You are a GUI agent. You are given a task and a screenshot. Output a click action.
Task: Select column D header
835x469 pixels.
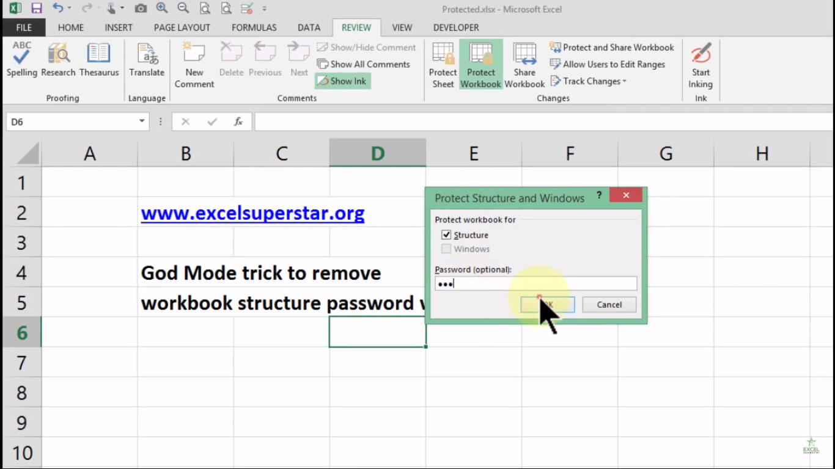click(378, 153)
